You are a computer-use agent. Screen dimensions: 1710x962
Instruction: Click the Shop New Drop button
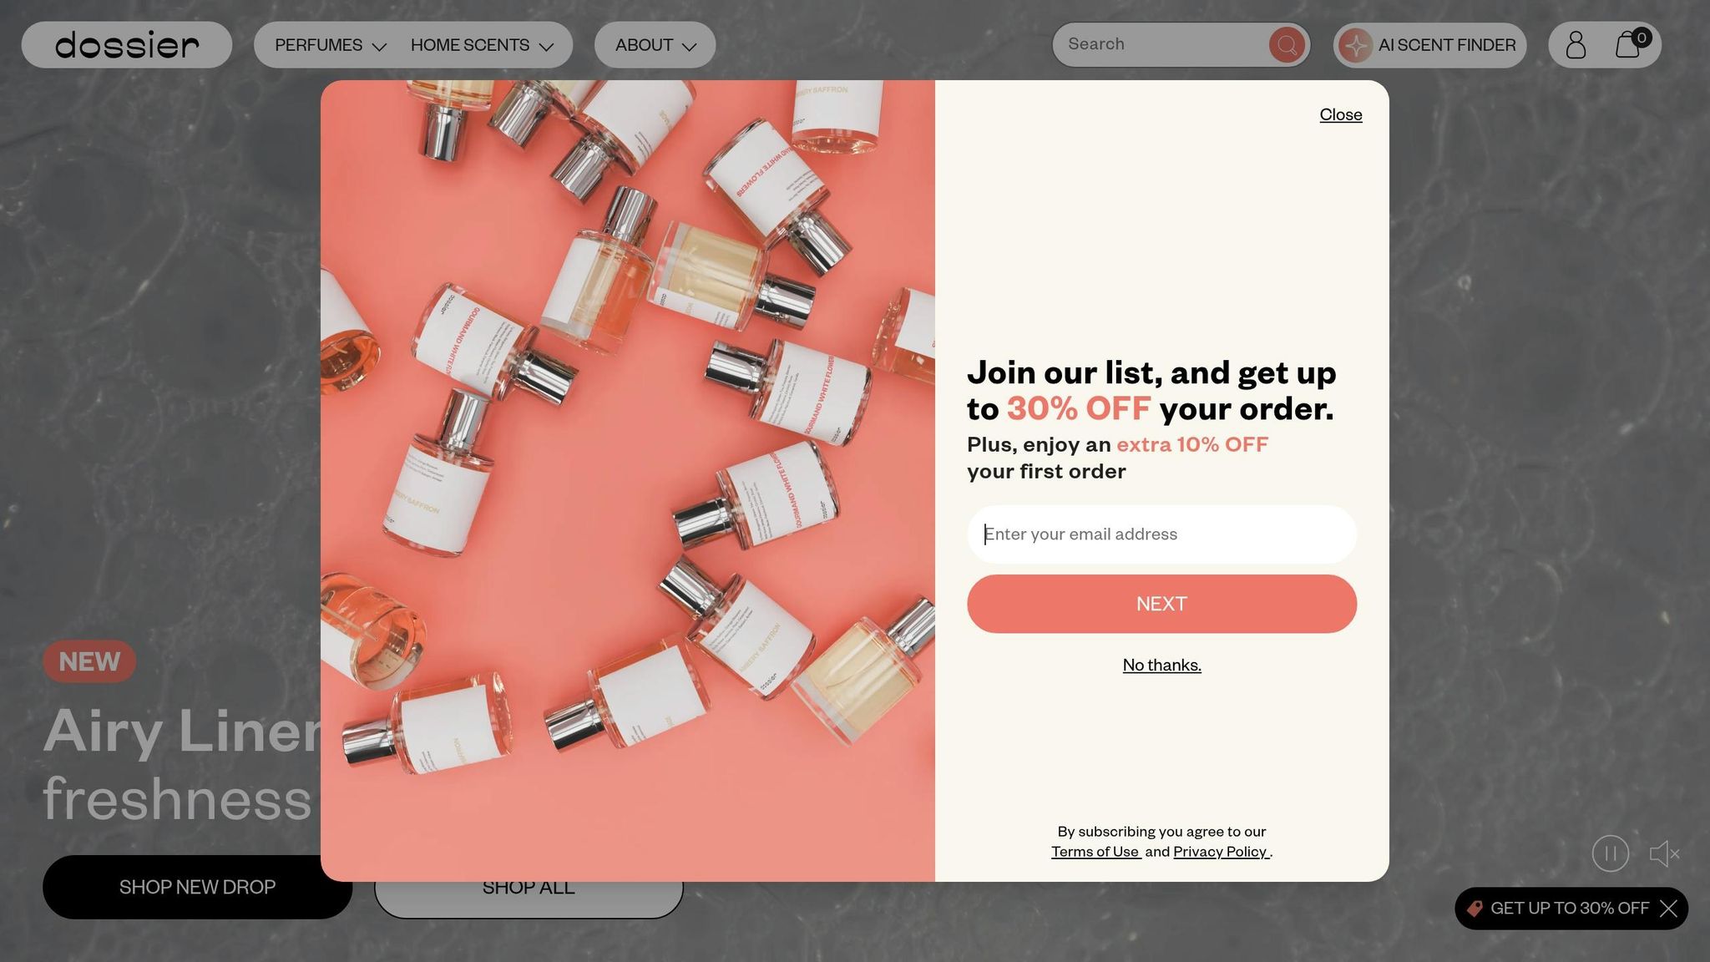click(197, 887)
